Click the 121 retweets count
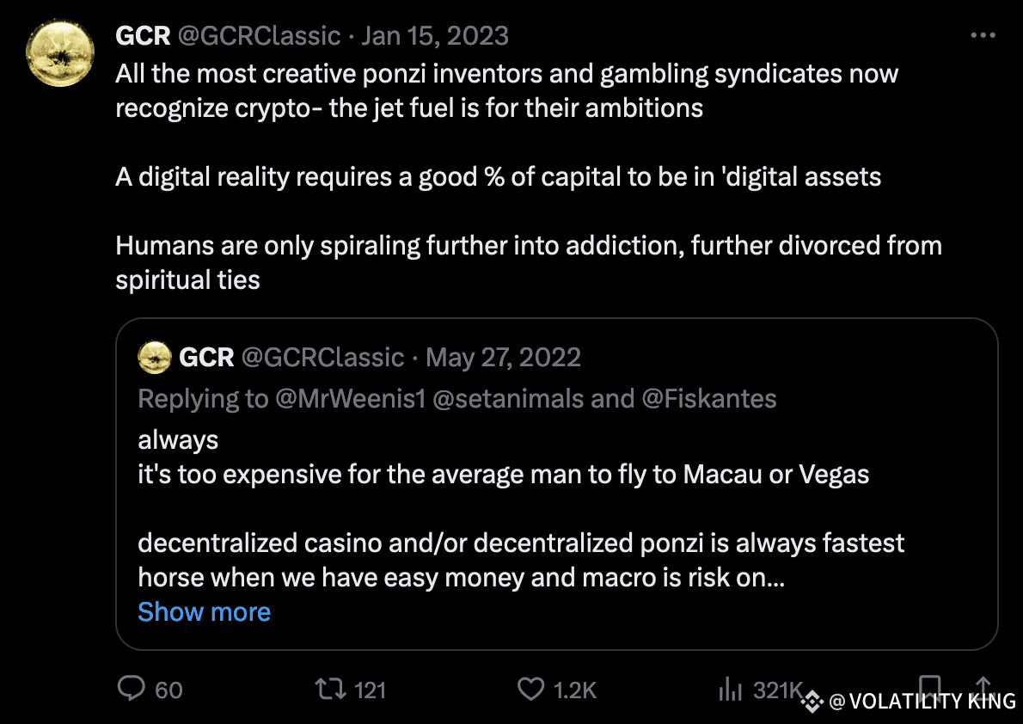 (371, 690)
